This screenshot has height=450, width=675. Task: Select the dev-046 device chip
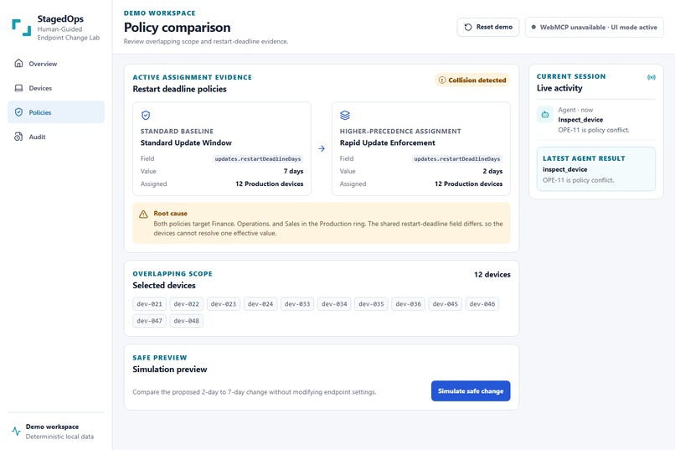(482, 304)
